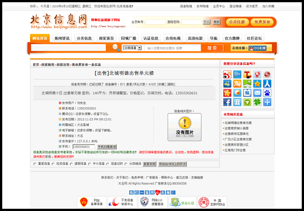The image size is (304, 211).
Task: Share via Facebook icon
Action: pos(227,102)
